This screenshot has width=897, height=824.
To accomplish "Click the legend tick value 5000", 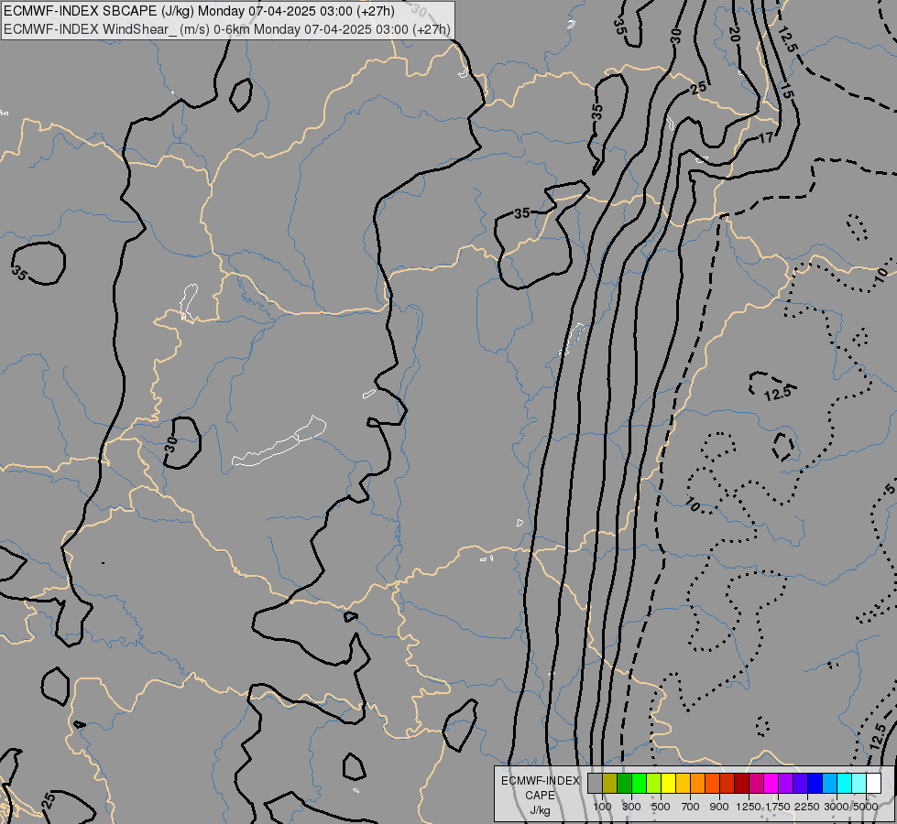I will pos(866,807).
